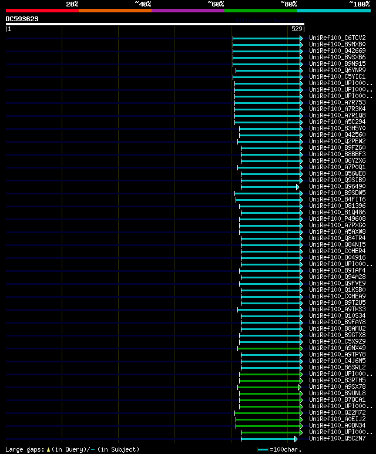
Task: Open hit UniRef100_B9MXB0
Action: [337, 44]
